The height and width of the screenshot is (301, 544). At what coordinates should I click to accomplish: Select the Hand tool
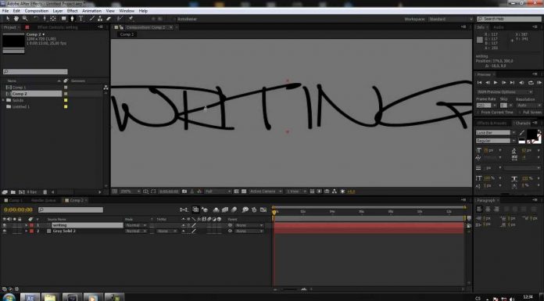coord(16,19)
